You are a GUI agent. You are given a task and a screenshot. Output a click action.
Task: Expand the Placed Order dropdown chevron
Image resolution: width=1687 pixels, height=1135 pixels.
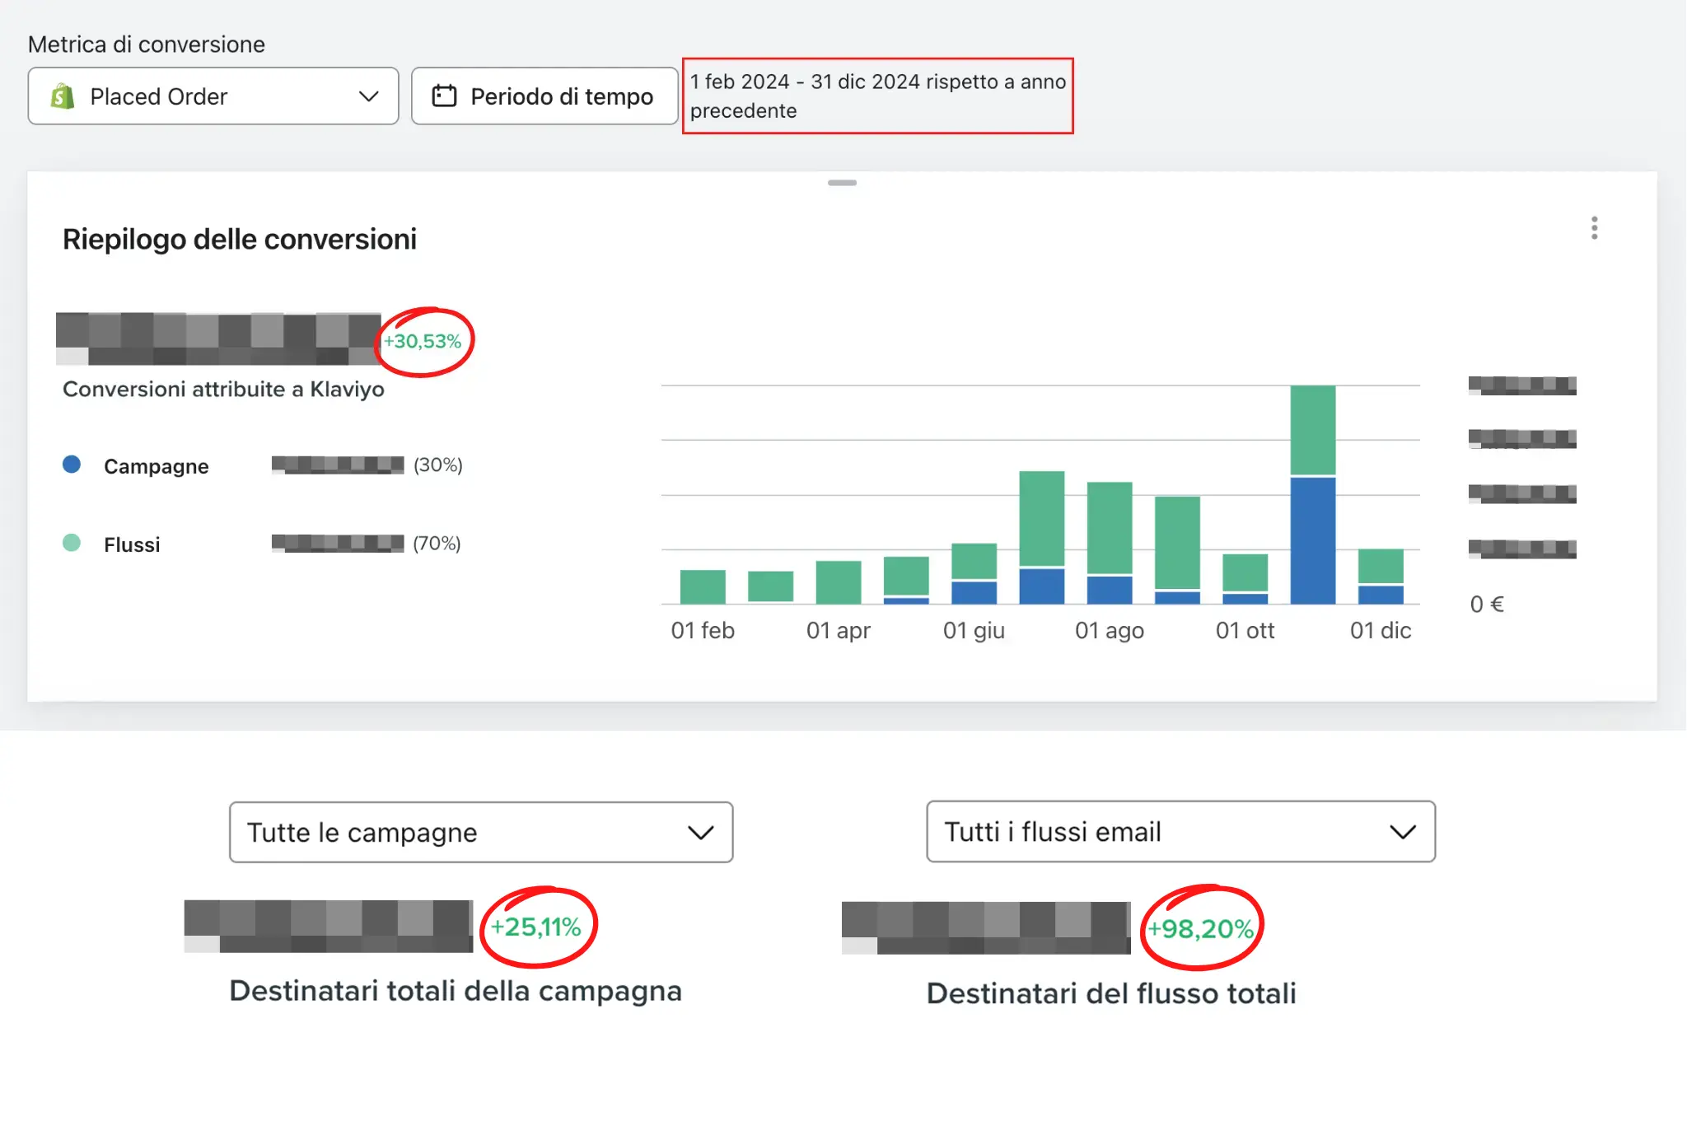tap(368, 96)
